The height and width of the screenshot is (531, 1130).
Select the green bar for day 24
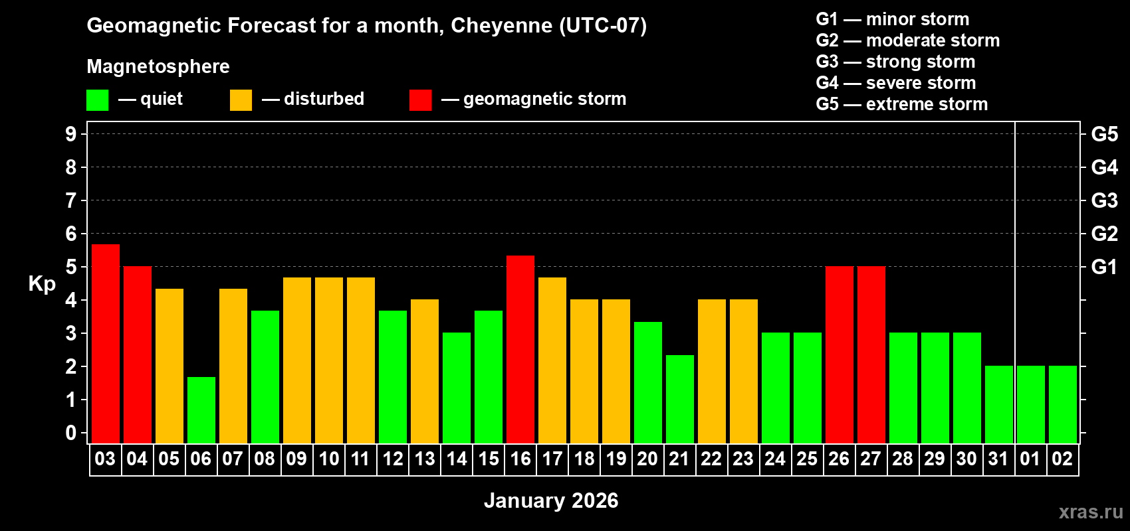[776, 388]
